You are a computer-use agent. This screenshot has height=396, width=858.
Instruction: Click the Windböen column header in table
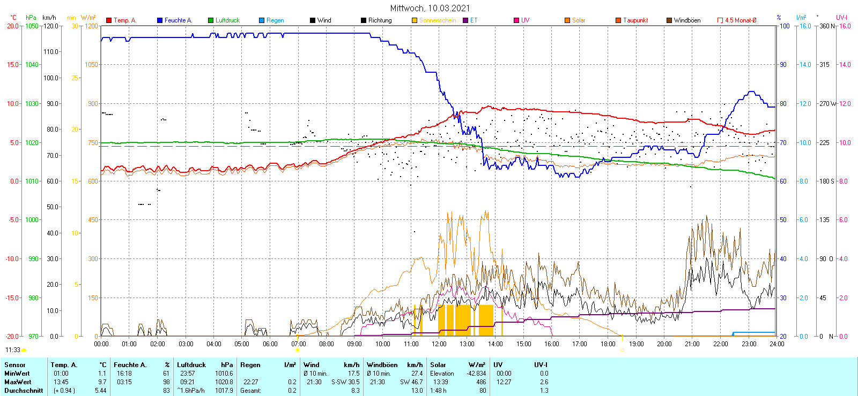tap(382, 365)
